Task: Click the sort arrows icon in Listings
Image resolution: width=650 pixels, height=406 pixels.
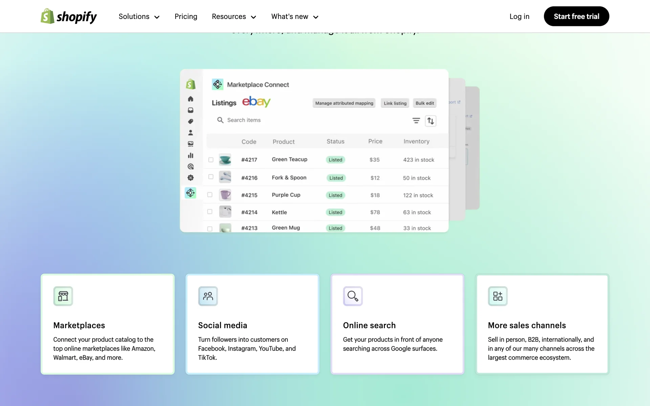Action: [x=430, y=121]
